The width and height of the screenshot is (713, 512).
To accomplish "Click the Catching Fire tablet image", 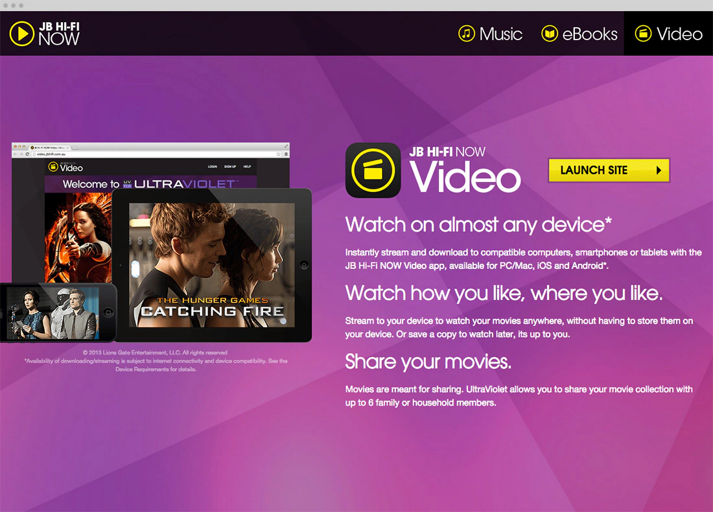I will [212, 265].
